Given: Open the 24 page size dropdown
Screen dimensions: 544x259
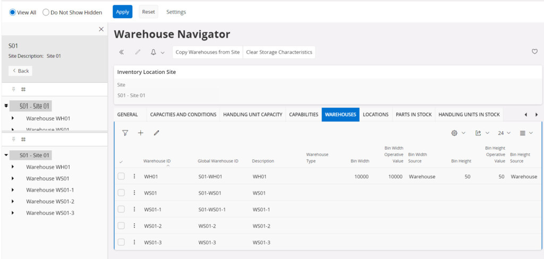Looking at the screenshot, I should tap(504, 133).
